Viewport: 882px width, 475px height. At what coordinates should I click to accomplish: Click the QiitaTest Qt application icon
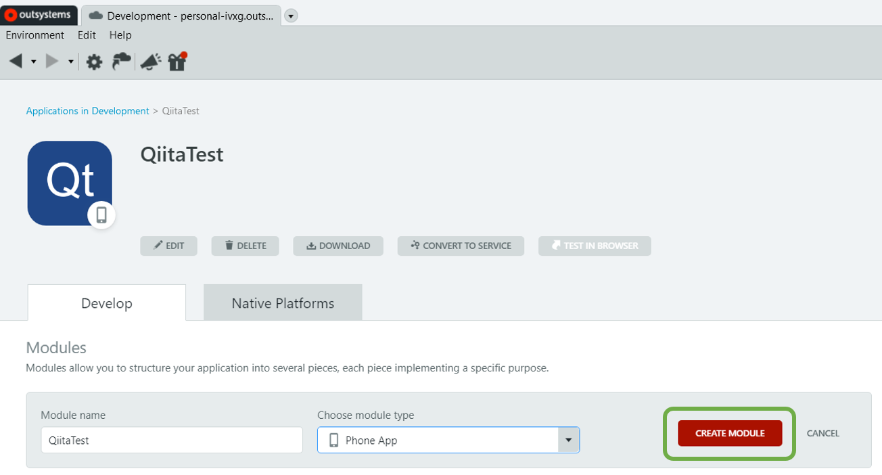(x=70, y=183)
